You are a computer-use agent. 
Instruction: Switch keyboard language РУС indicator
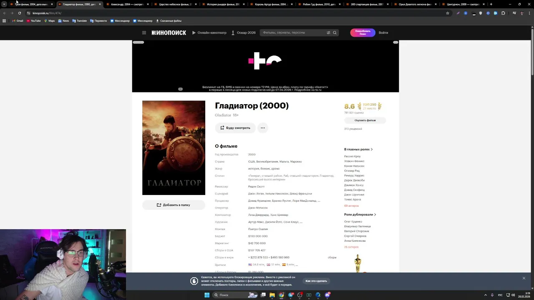[x=500, y=295]
